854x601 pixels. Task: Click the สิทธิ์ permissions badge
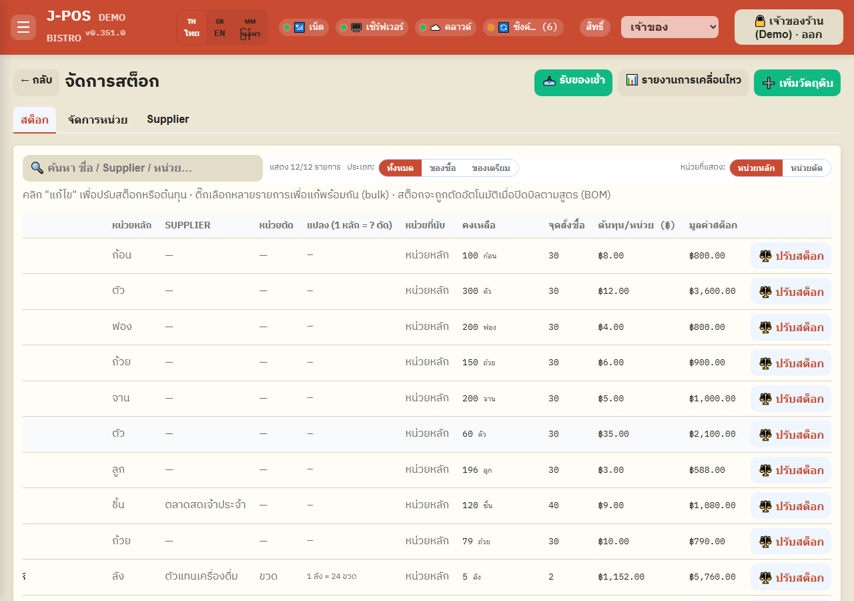pyautogui.click(x=595, y=27)
